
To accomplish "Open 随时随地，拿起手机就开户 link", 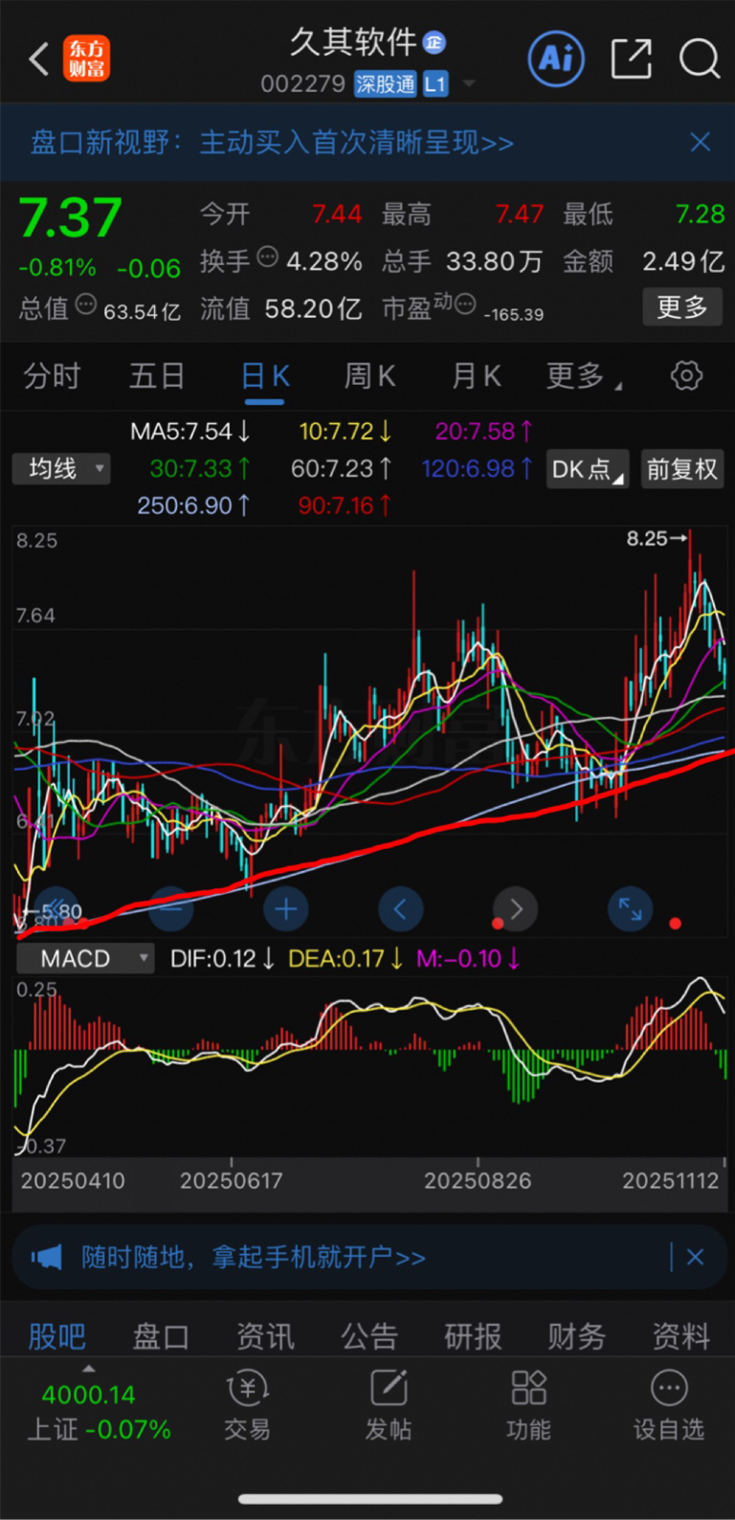I will coord(253,1257).
